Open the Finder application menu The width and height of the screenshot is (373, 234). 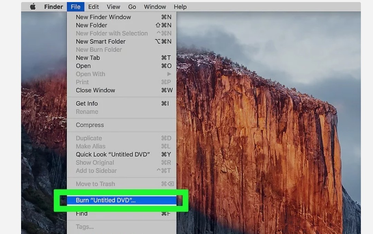pyautogui.click(x=54, y=7)
